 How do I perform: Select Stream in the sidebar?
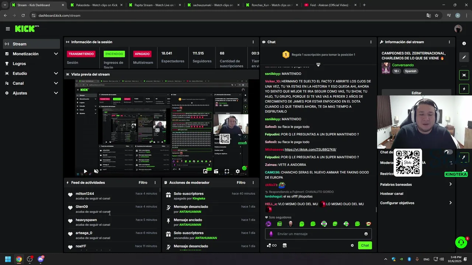click(x=31, y=44)
